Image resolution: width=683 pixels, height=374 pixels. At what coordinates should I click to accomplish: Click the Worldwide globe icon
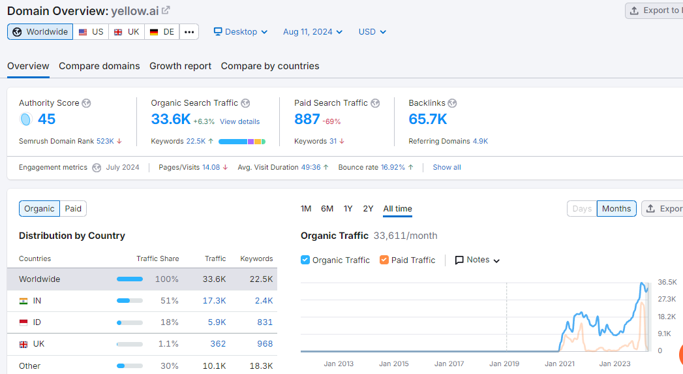coord(17,32)
